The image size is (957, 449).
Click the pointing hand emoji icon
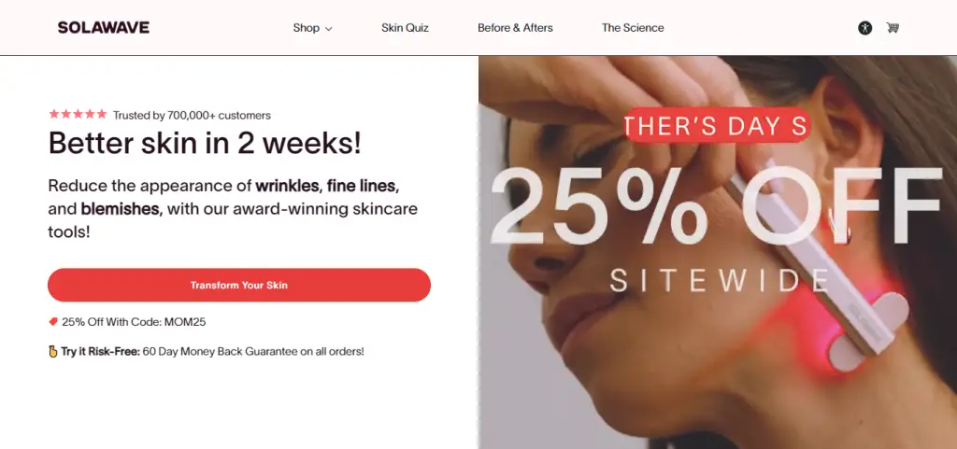coord(53,352)
